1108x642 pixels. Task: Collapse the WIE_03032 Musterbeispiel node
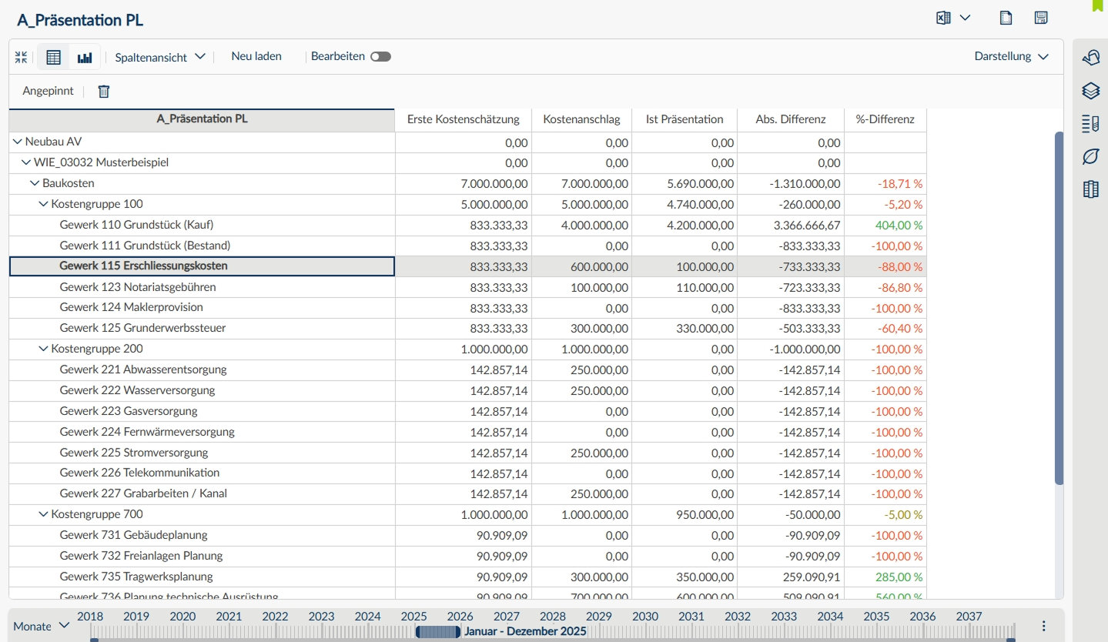[26, 162]
